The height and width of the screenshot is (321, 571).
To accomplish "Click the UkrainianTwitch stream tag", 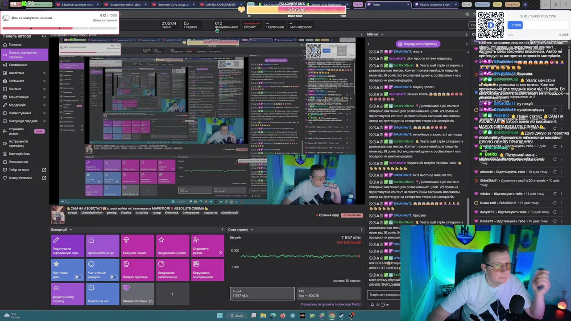I will pos(91,213).
